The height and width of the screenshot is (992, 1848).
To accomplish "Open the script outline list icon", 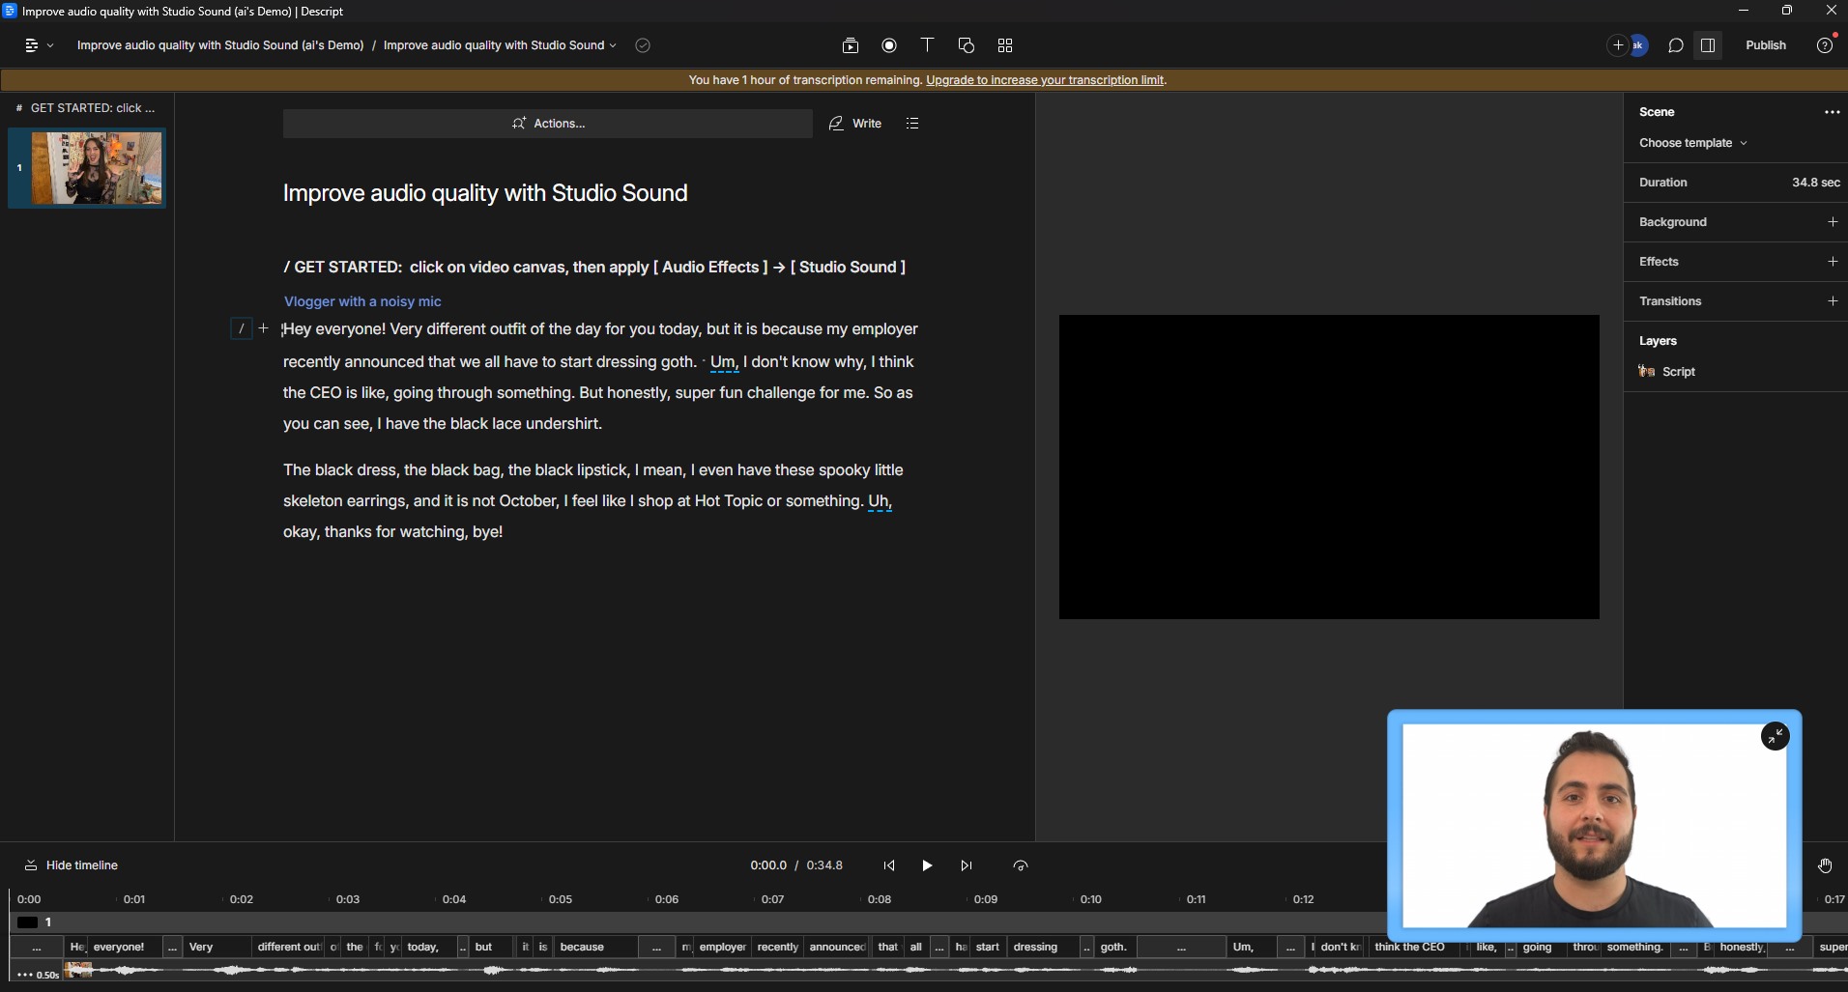I will [x=912, y=124].
